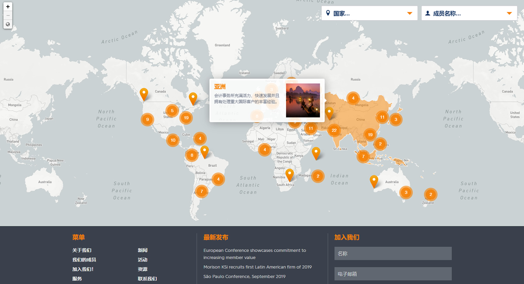The height and width of the screenshot is (284, 524).
Task: Click the location pin over western Canada
Action: (144, 94)
